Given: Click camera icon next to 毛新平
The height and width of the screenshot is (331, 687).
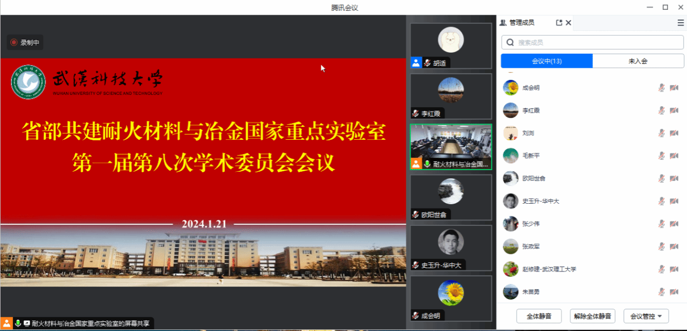Looking at the screenshot, I should coord(674,156).
